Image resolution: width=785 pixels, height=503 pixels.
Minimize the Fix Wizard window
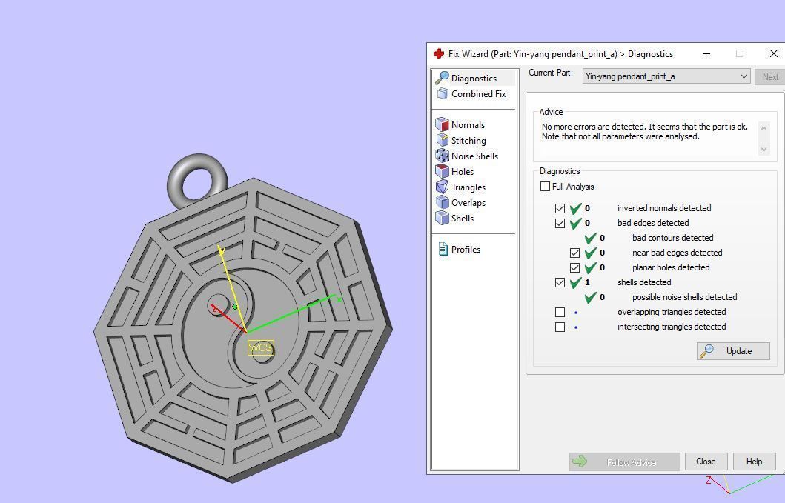pyautogui.click(x=706, y=53)
